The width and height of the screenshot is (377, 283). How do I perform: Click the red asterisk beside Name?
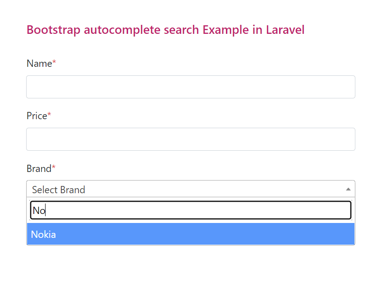pyautogui.click(x=53, y=61)
